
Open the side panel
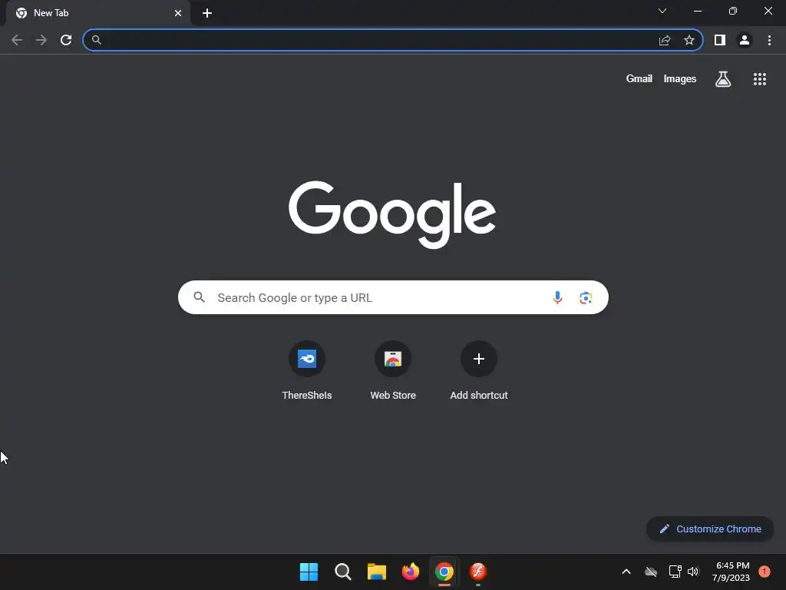[720, 40]
